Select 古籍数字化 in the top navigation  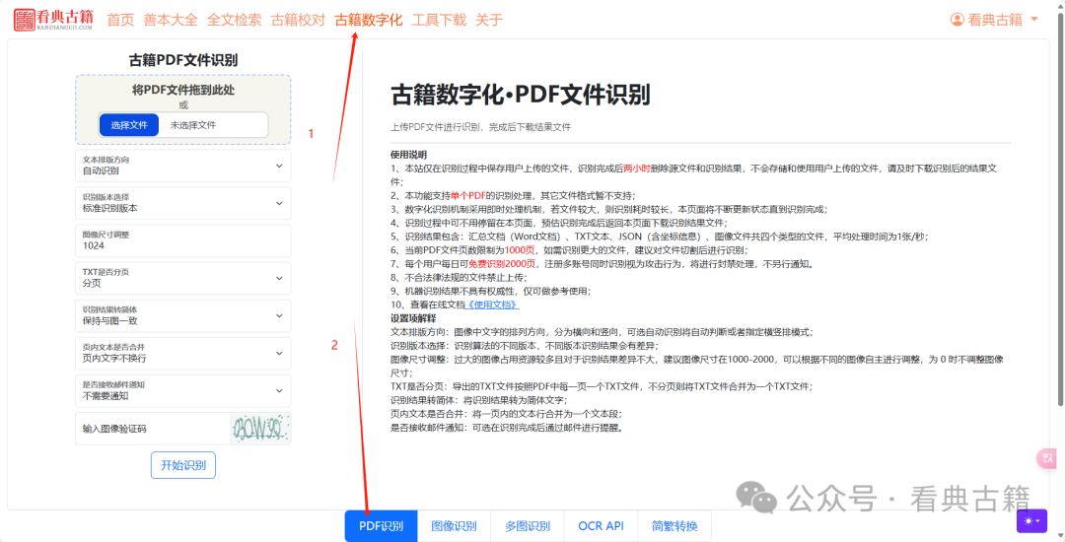[369, 20]
